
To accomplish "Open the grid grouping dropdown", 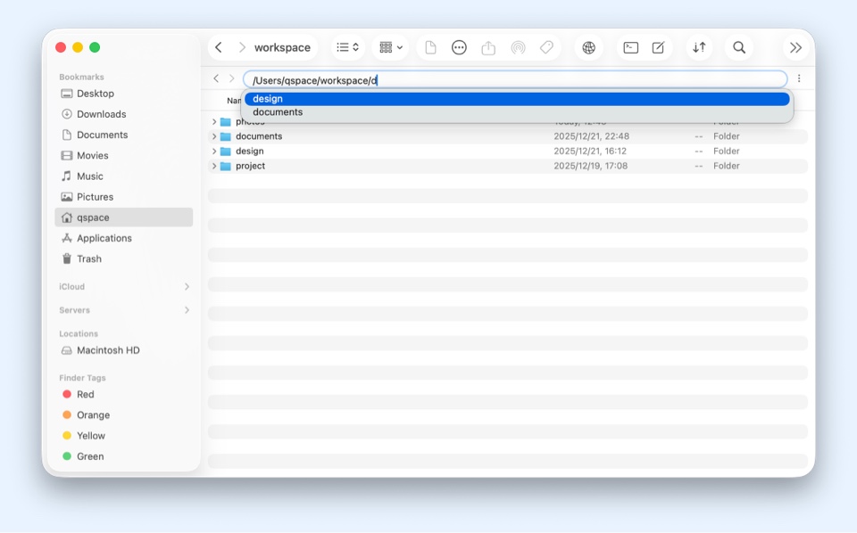I will 391,48.
